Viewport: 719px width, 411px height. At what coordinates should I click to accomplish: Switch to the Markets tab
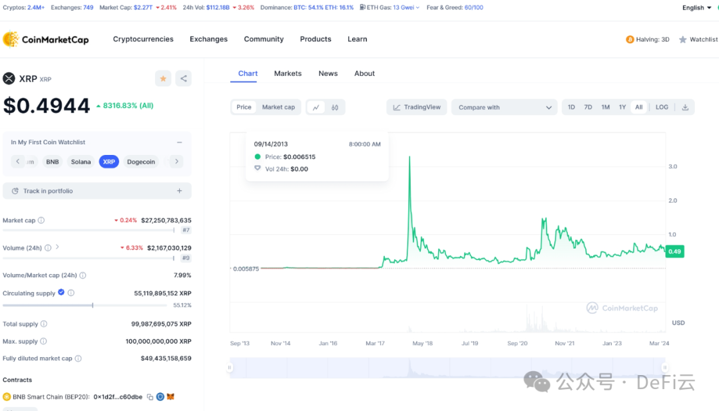(x=288, y=74)
